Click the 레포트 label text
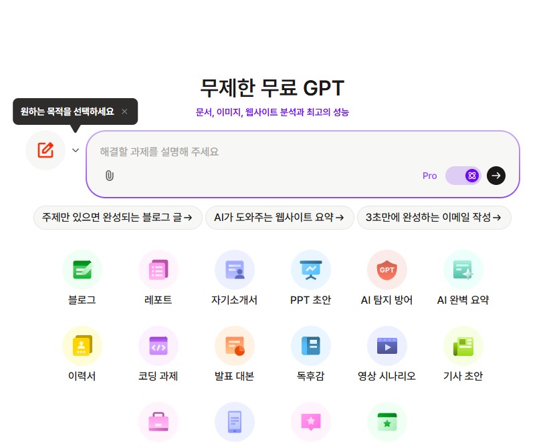Viewport: 549px width, 448px height. click(x=158, y=300)
